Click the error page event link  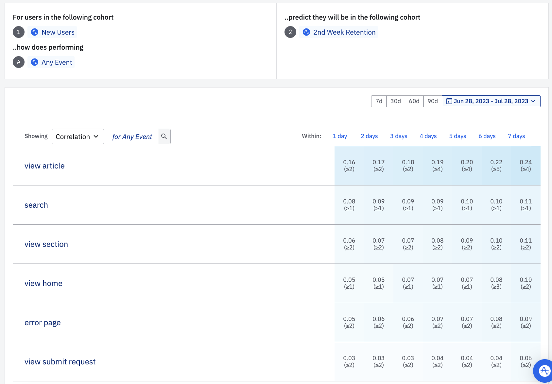pyautogui.click(x=43, y=323)
